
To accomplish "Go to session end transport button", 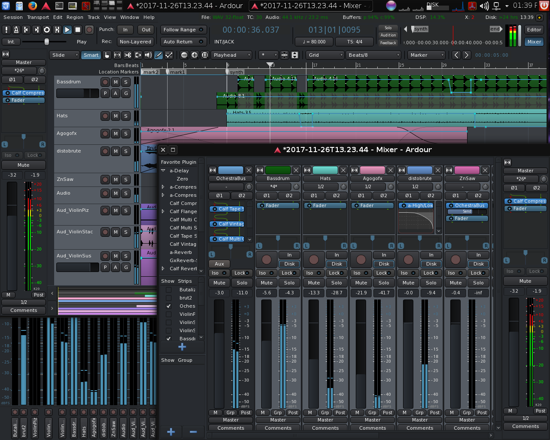I will click(x=37, y=30).
